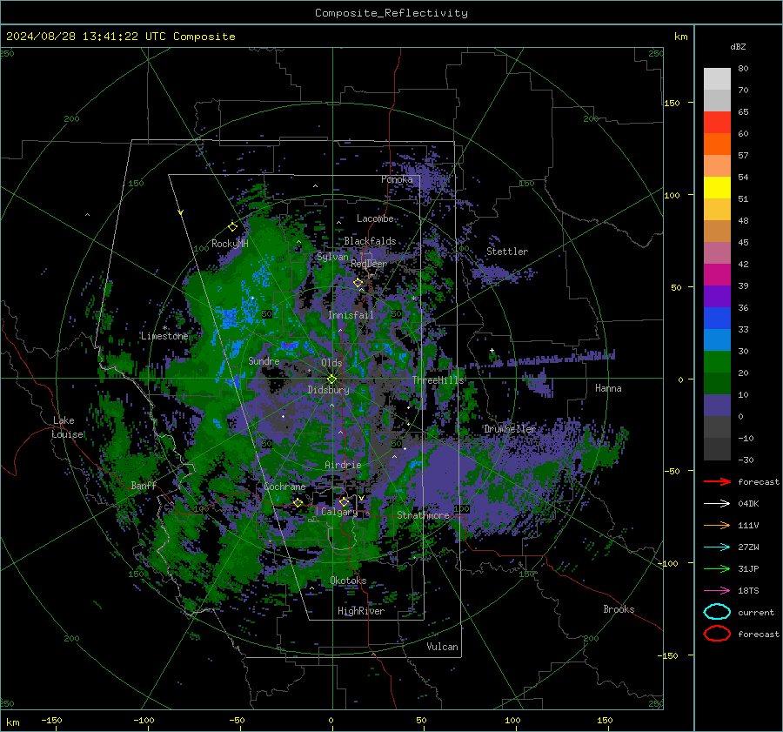Image resolution: width=783 pixels, height=732 pixels.
Task: Click the Blackfalds label
Action: [x=370, y=241]
